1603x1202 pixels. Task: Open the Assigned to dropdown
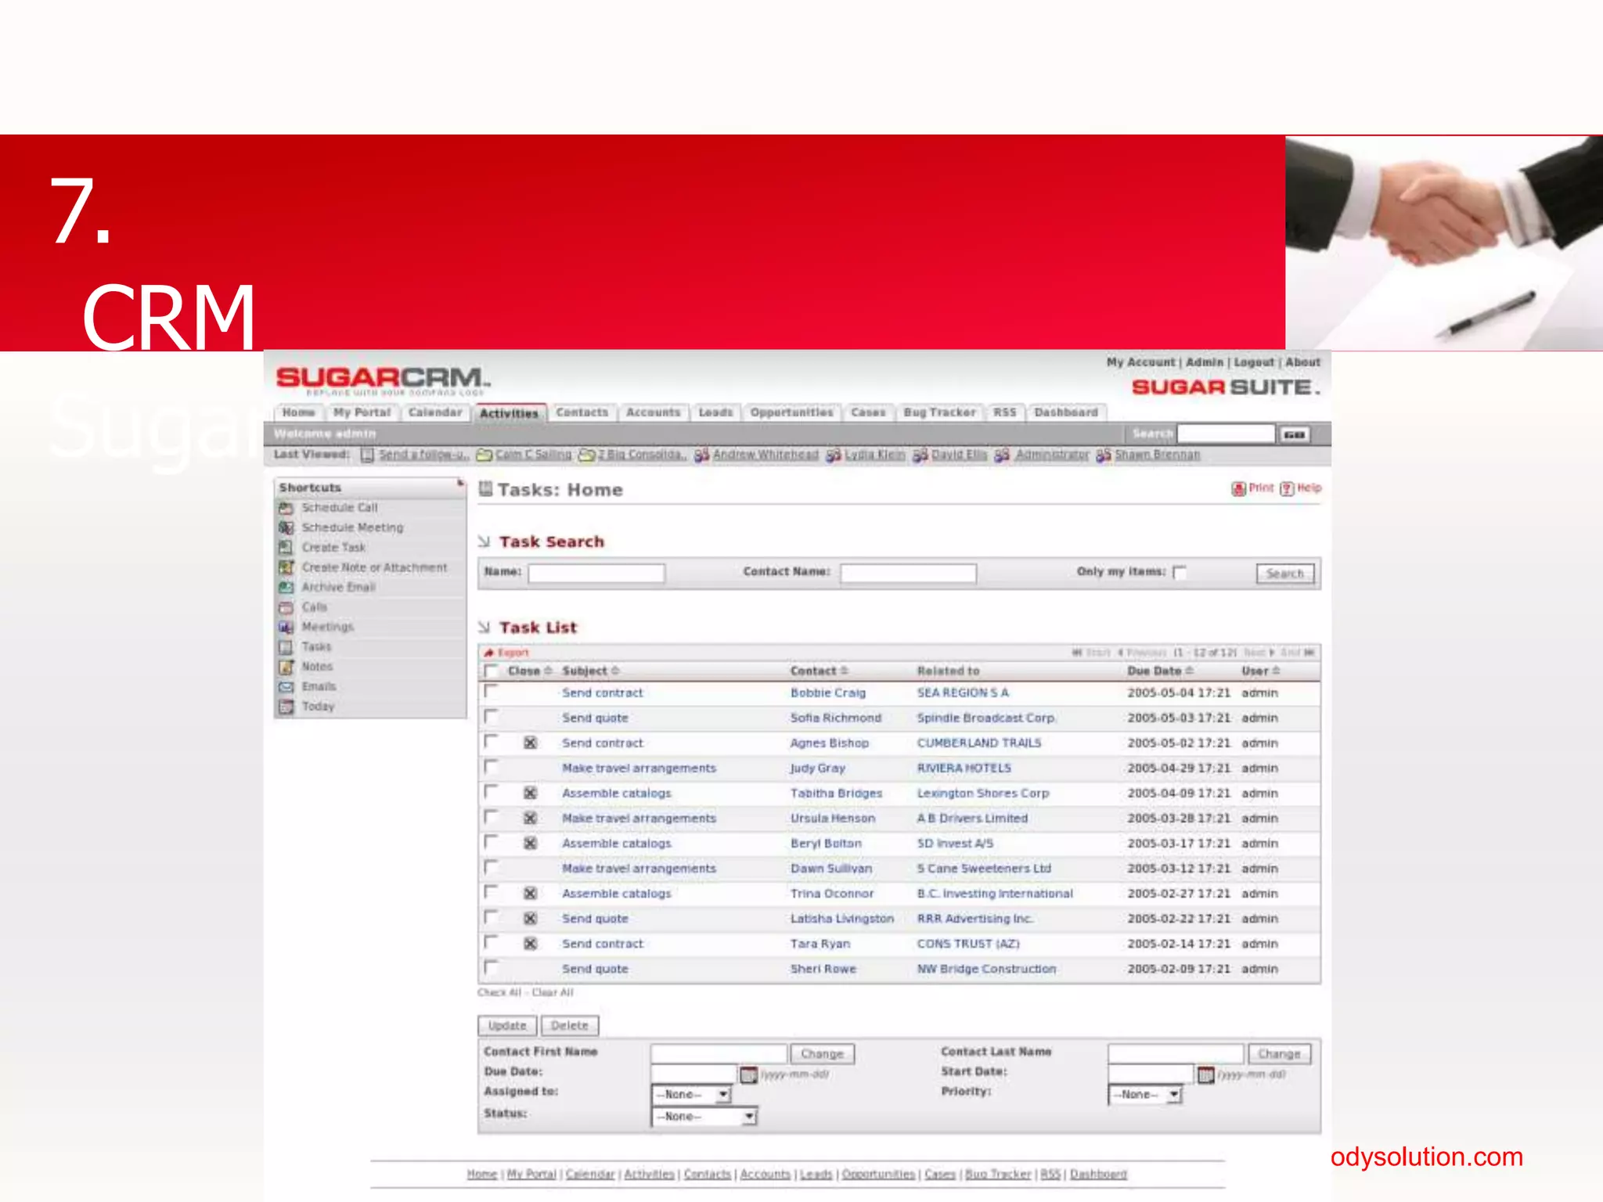point(691,1094)
